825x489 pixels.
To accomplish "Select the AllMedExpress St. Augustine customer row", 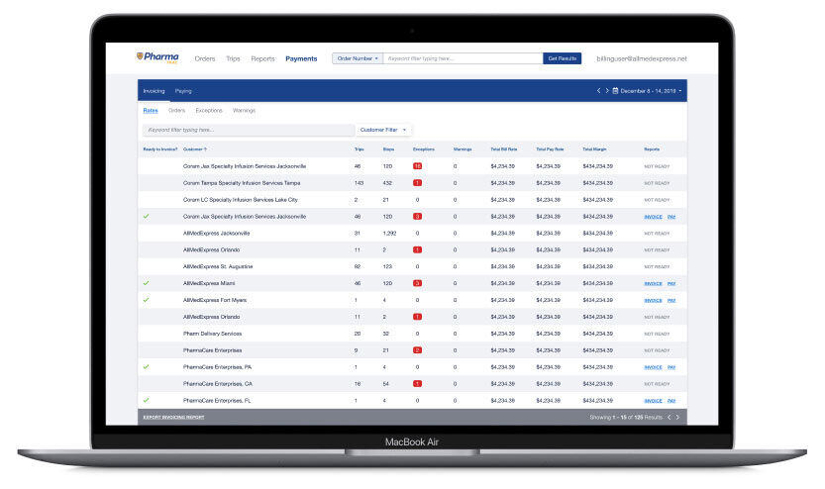I will [x=412, y=266].
